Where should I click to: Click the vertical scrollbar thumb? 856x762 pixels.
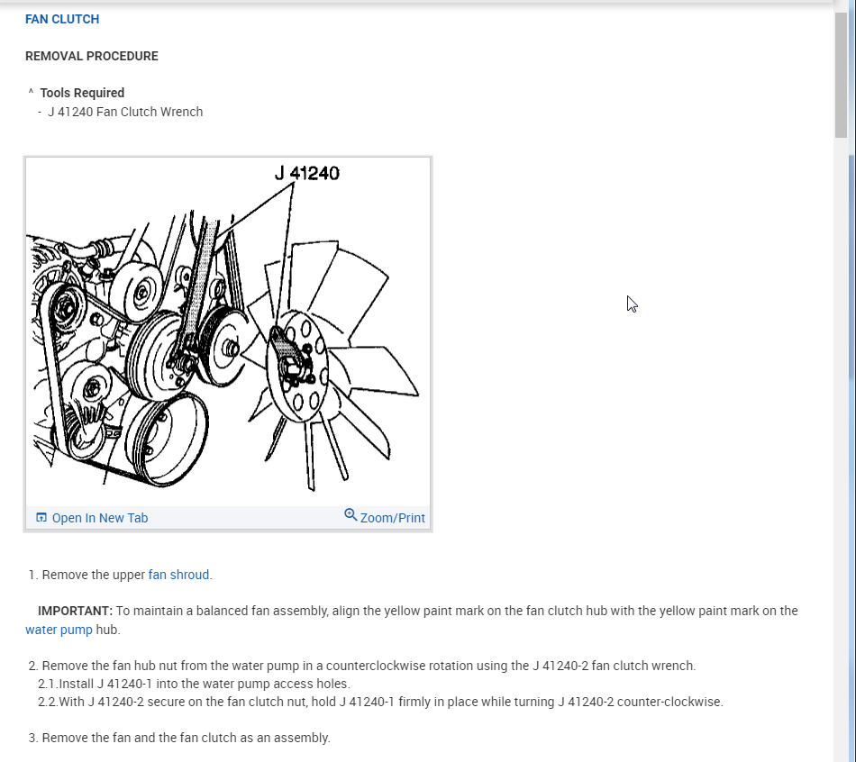(x=841, y=74)
